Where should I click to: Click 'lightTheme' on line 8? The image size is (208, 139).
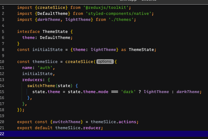coord(103,50)
